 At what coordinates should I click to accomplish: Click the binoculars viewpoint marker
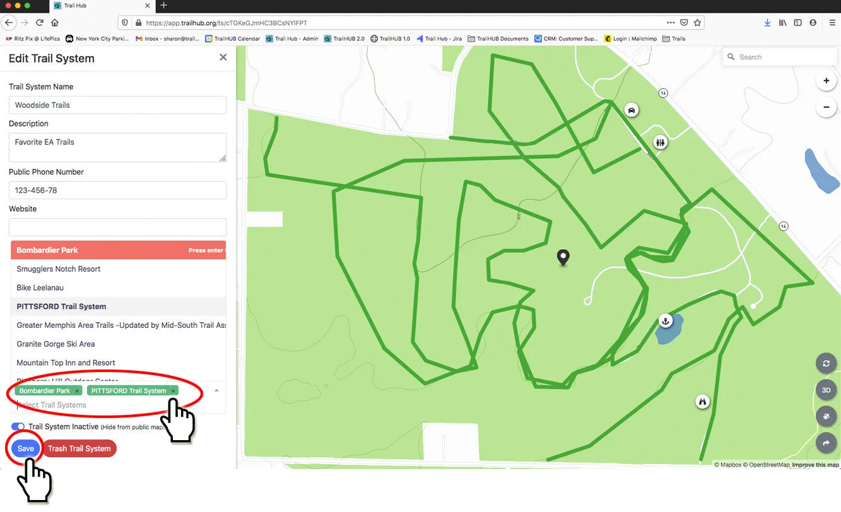[702, 401]
